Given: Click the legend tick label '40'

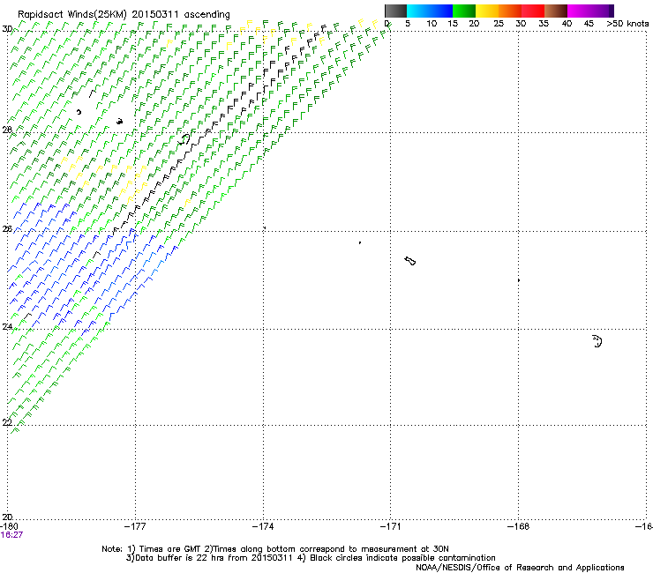Looking at the screenshot, I should (x=567, y=24).
